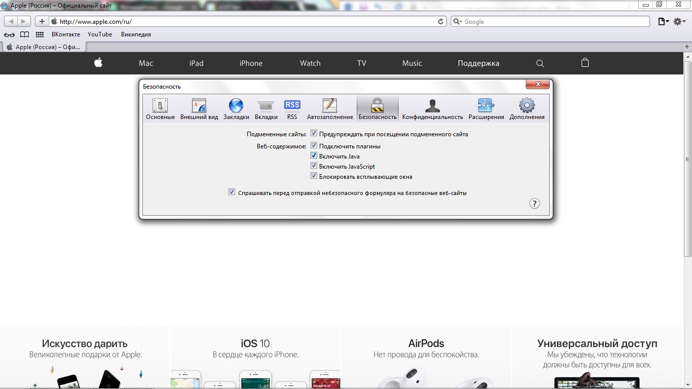Viewport: 692px width, 389px height.
Task: Toggle Подключить плагины checkbox
Action: 314,146
